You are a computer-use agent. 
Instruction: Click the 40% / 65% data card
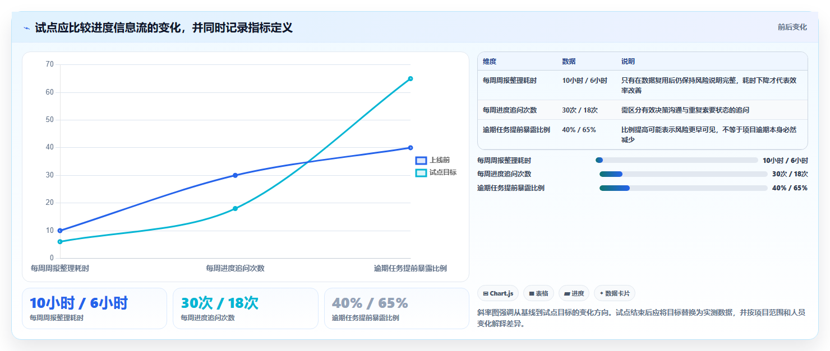click(396, 308)
